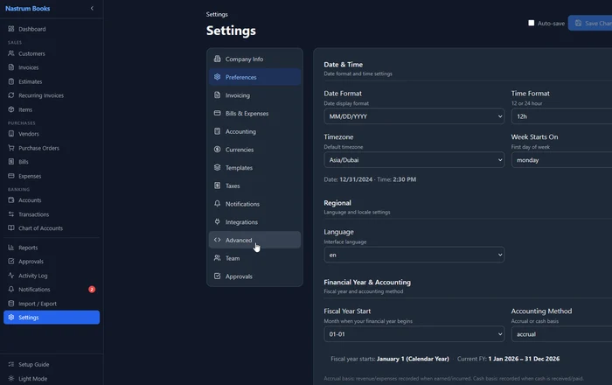Click the Dashboard icon in sidebar
The width and height of the screenshot is (612, 385).
click(10, 29)
